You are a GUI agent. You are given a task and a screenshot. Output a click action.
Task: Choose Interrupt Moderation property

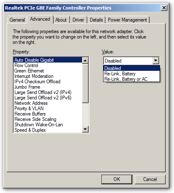click(x=48, y=76)
